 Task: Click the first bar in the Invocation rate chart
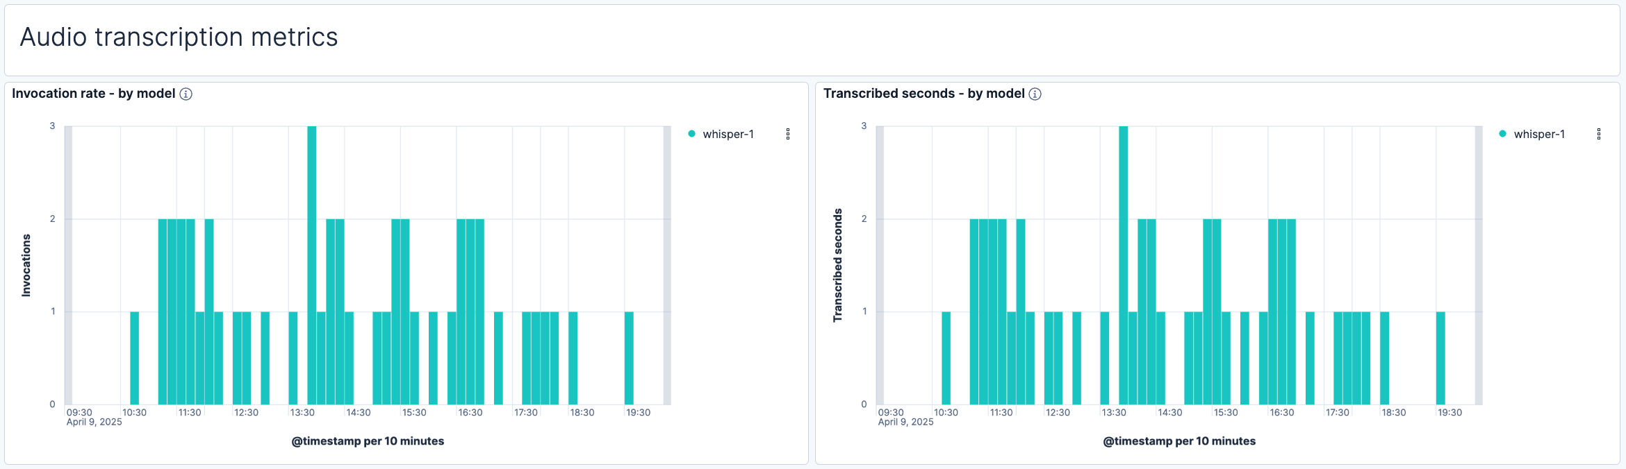pos(135,357)
